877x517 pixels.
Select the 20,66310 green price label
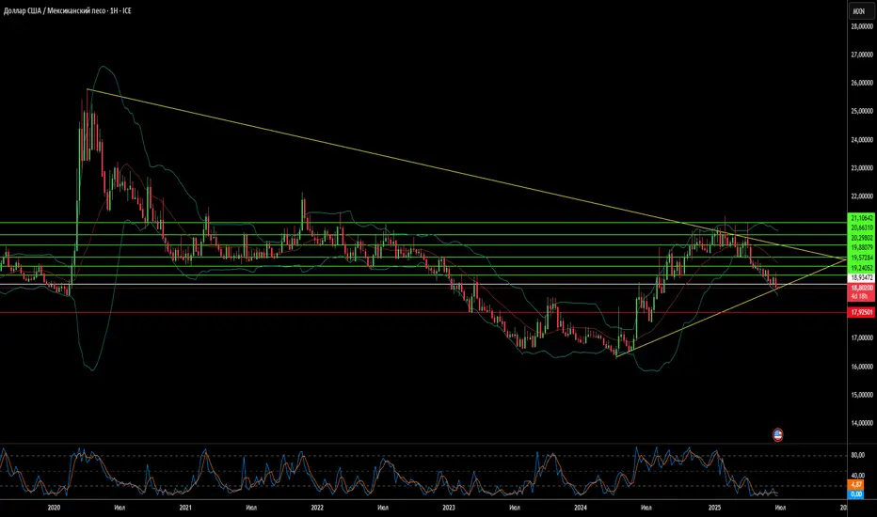[862, 227]
